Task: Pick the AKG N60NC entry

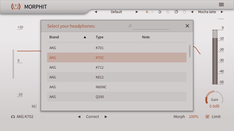Action: tap(117, 87)
